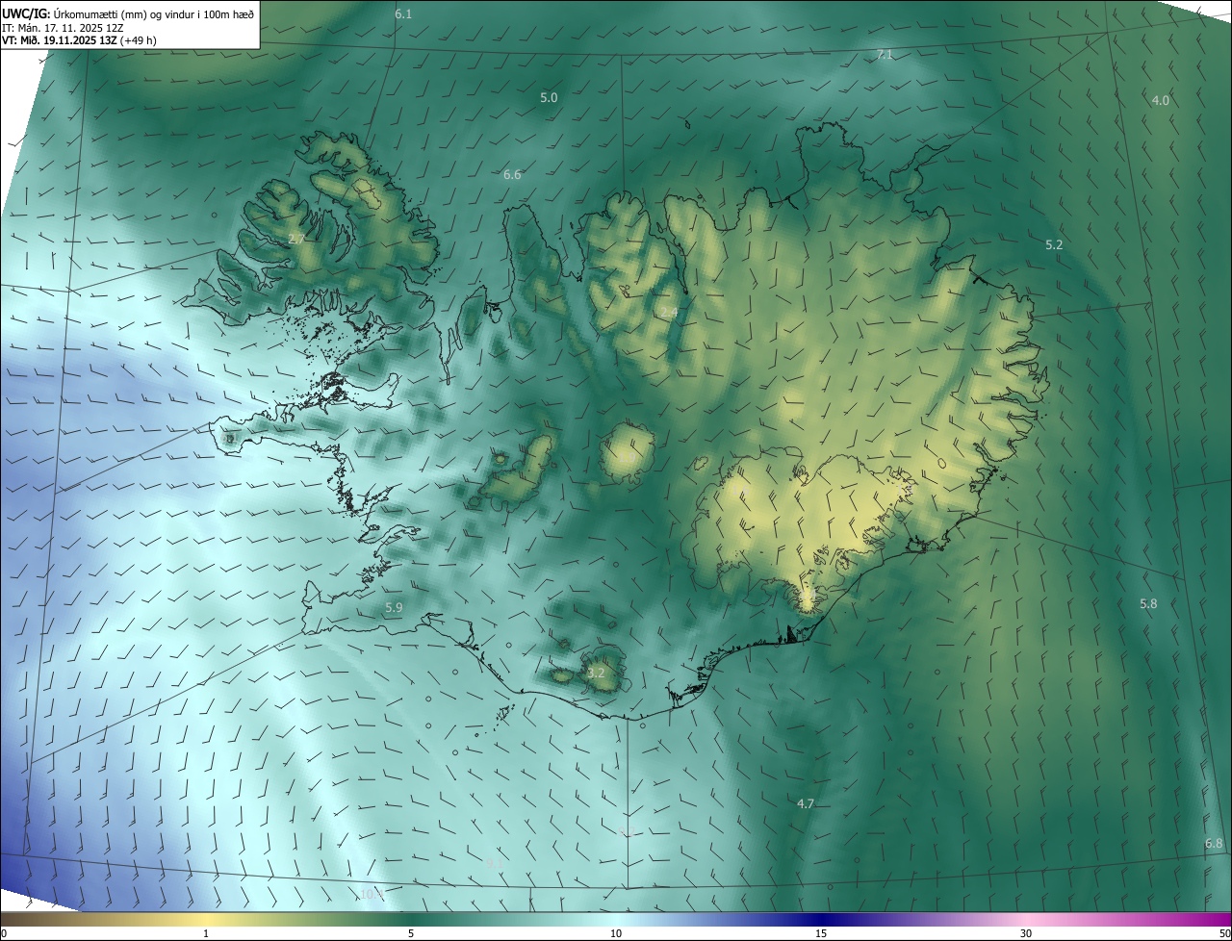Image resolution: width=1232 pixels, height=941 pixels.
Task: Click the 3.2 value on the map
Action: [596, 673]
